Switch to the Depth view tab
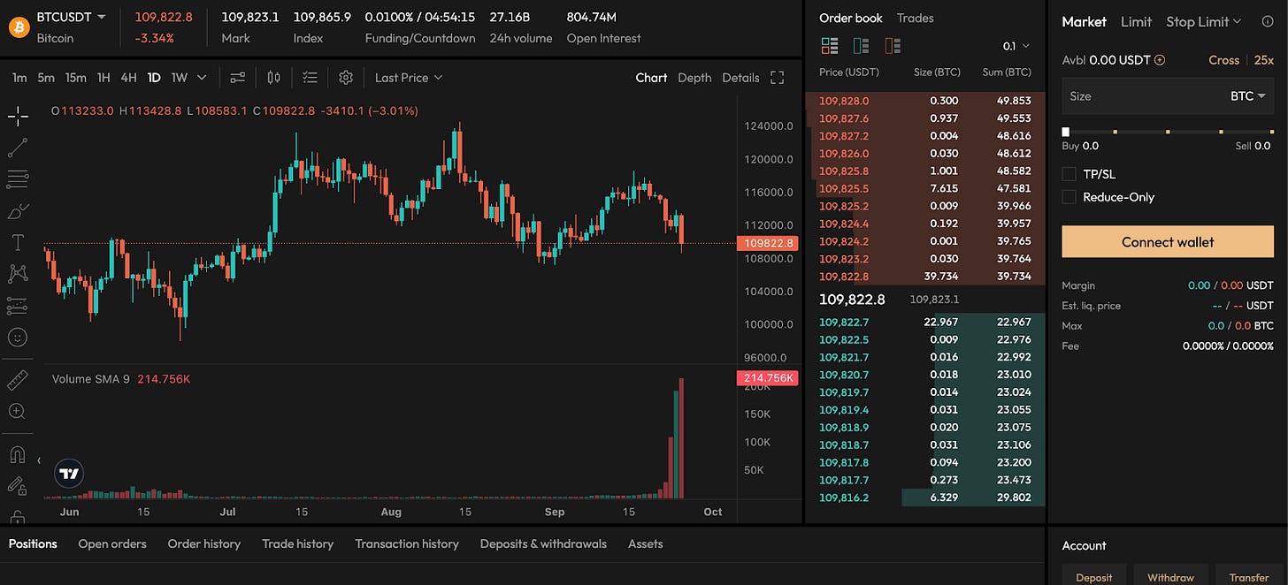1288x585 pixels. 694,78
